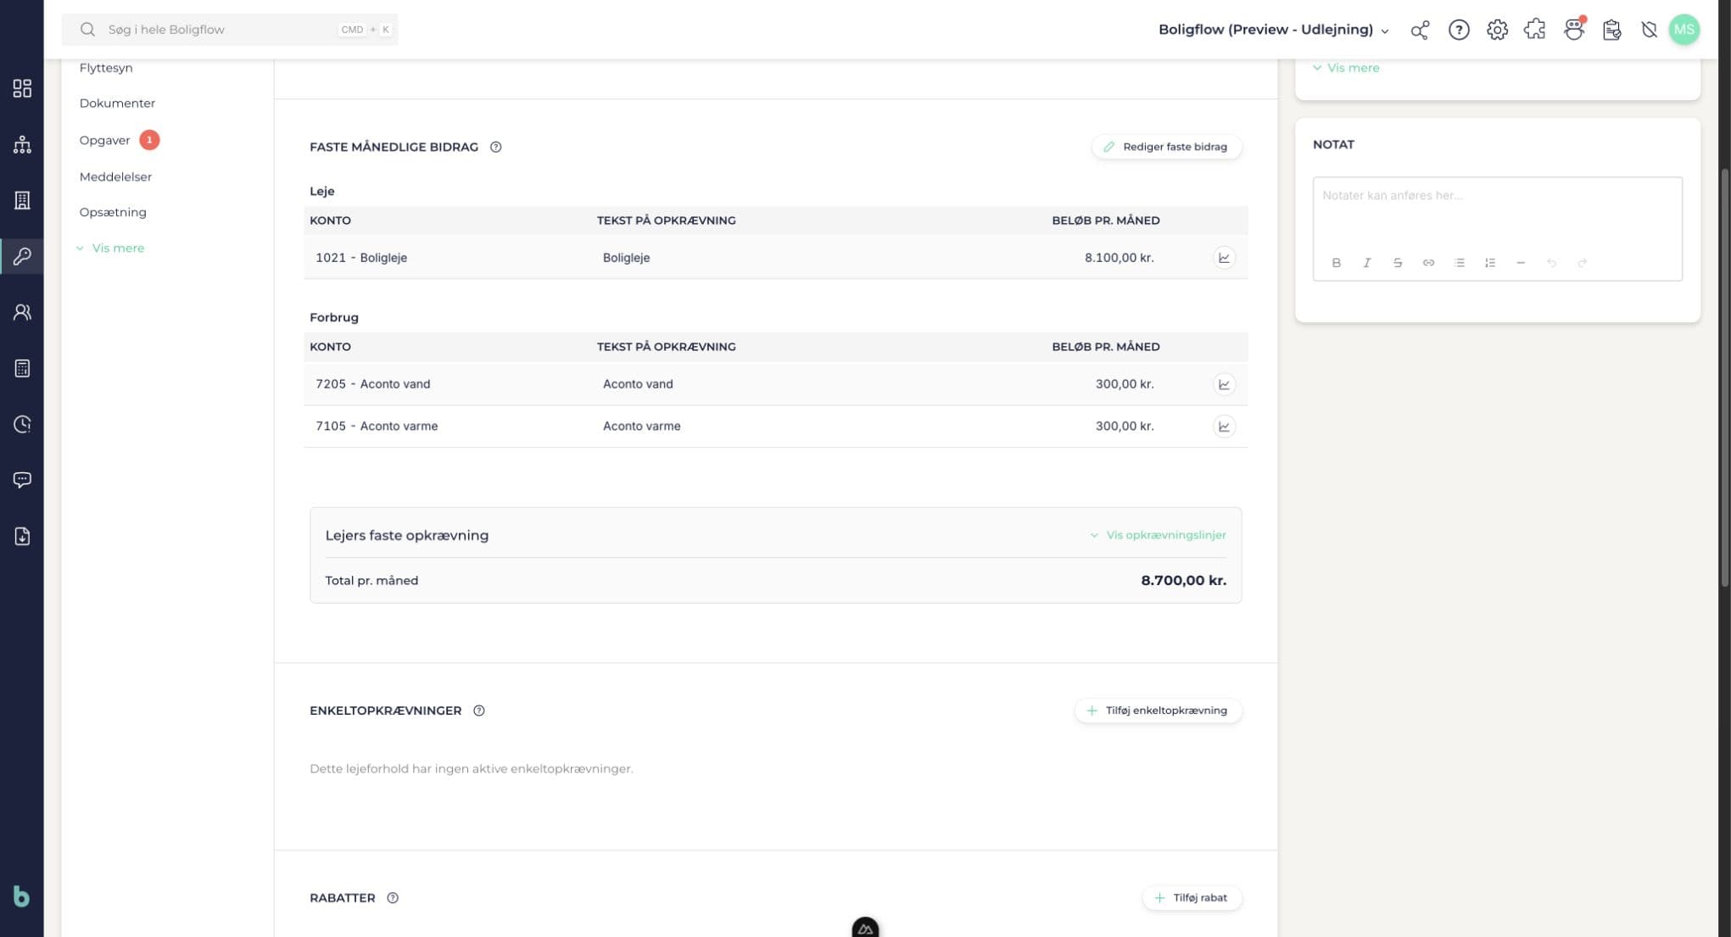Image resolution: width=1731 pixels, height=937 pixels.
Task: Open Boligflow account switcher dropdown
Action: pyautogui.click(x=1274, y=30)
